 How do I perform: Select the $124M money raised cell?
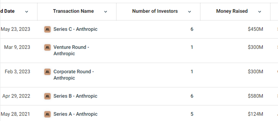(255, 114)
